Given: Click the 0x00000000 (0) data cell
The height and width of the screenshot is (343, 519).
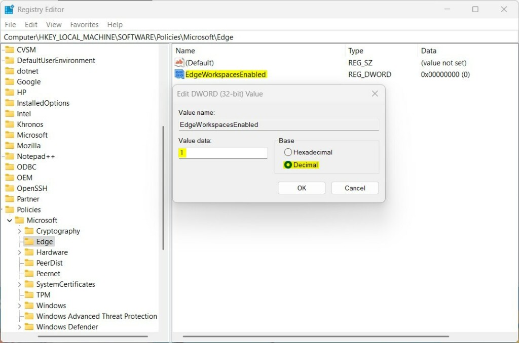Looking at the screenshot, I should click(x=445, y=74).
